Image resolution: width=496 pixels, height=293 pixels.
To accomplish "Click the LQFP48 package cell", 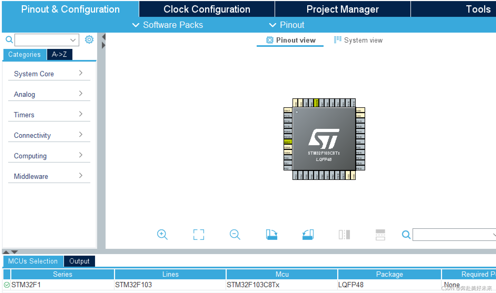I will coord(389,285).
